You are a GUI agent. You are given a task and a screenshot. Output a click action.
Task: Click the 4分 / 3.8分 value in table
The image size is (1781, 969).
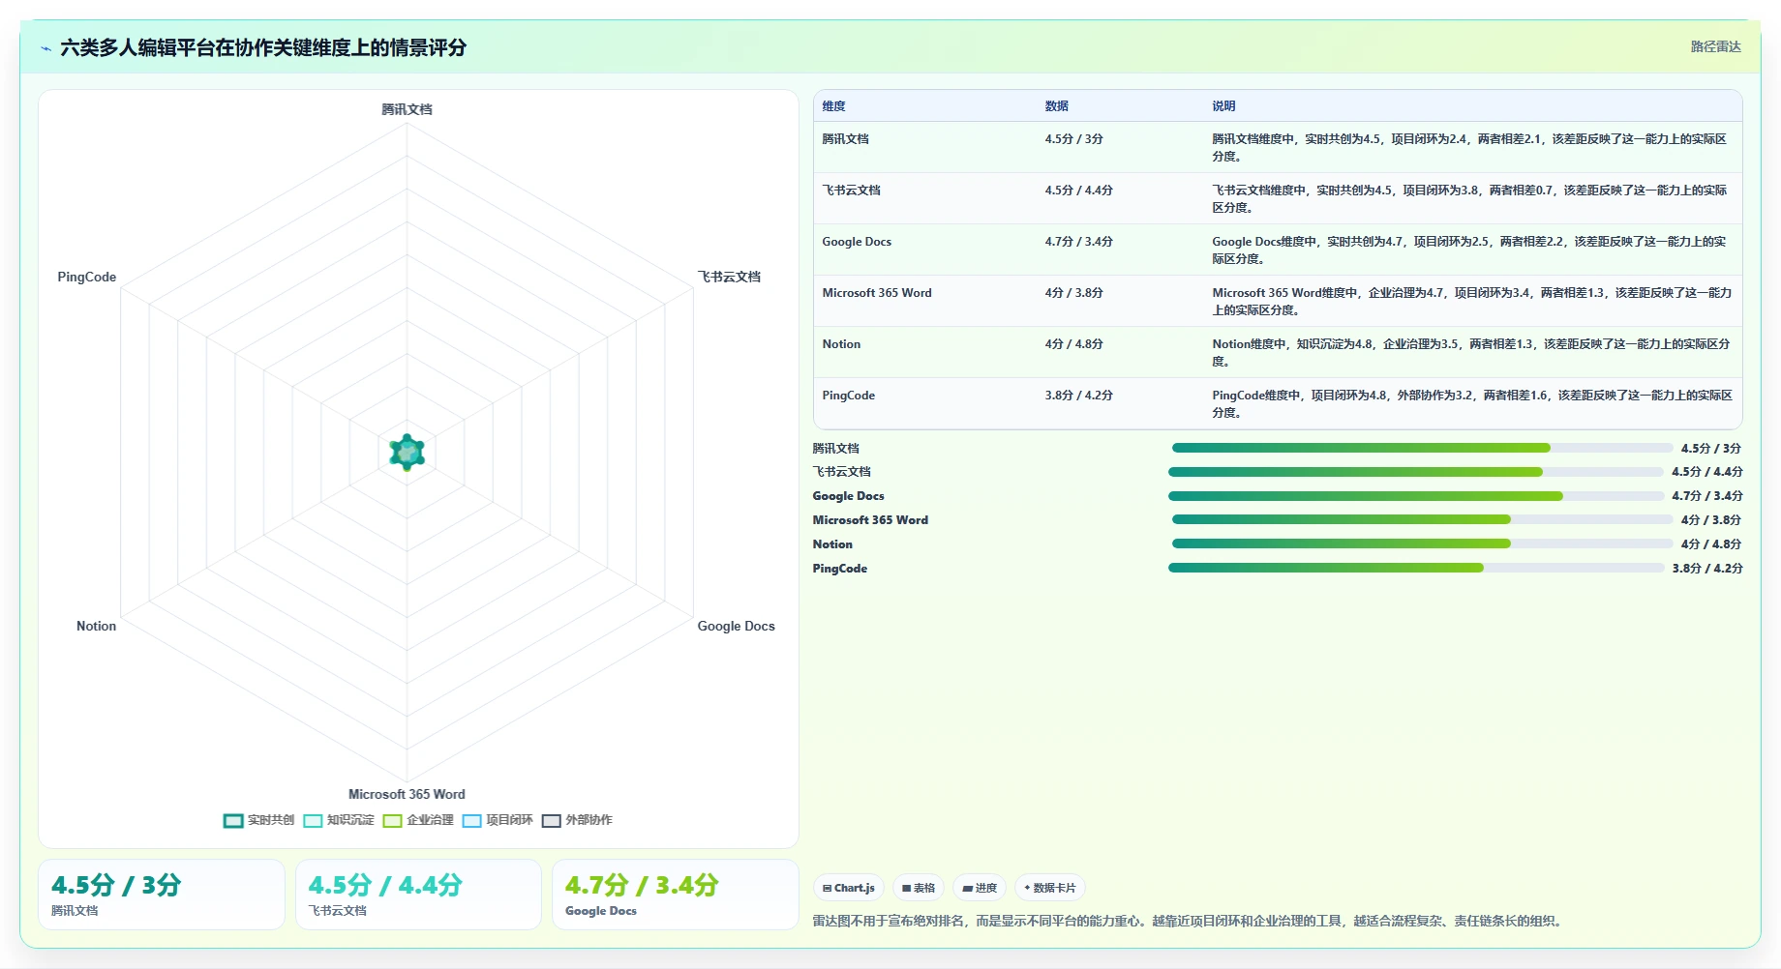pyautogui.click(x=1074, y=293)
